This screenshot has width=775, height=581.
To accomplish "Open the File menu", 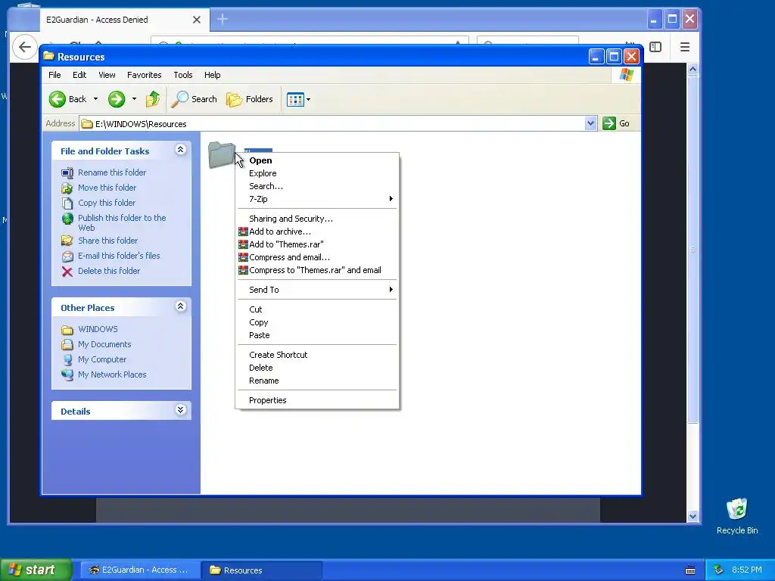I will (x=54, y=75).
